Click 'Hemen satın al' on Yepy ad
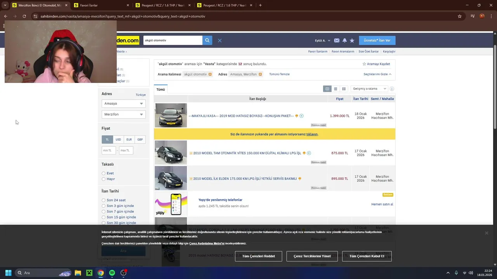The width and height of the screenshot is (497, 279). [382, 204]
